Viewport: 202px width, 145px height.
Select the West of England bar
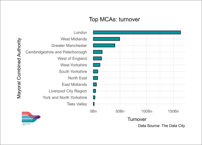pyautogui.click(x=97, y=58)
